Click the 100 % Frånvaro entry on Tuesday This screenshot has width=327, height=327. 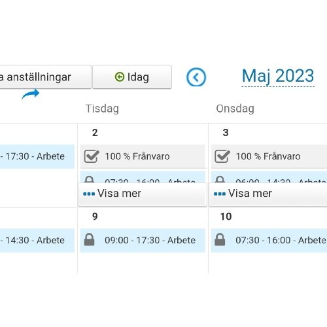pos(143,156)
